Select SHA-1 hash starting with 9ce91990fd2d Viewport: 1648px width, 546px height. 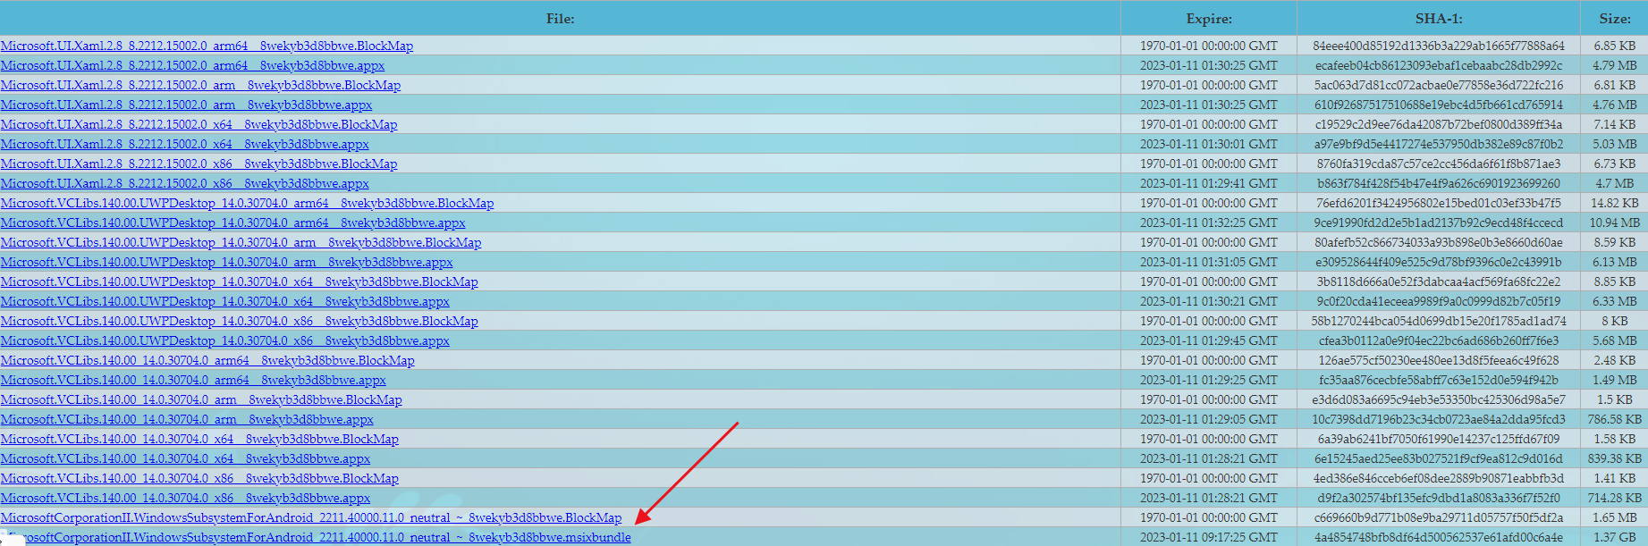(1439, 223)
